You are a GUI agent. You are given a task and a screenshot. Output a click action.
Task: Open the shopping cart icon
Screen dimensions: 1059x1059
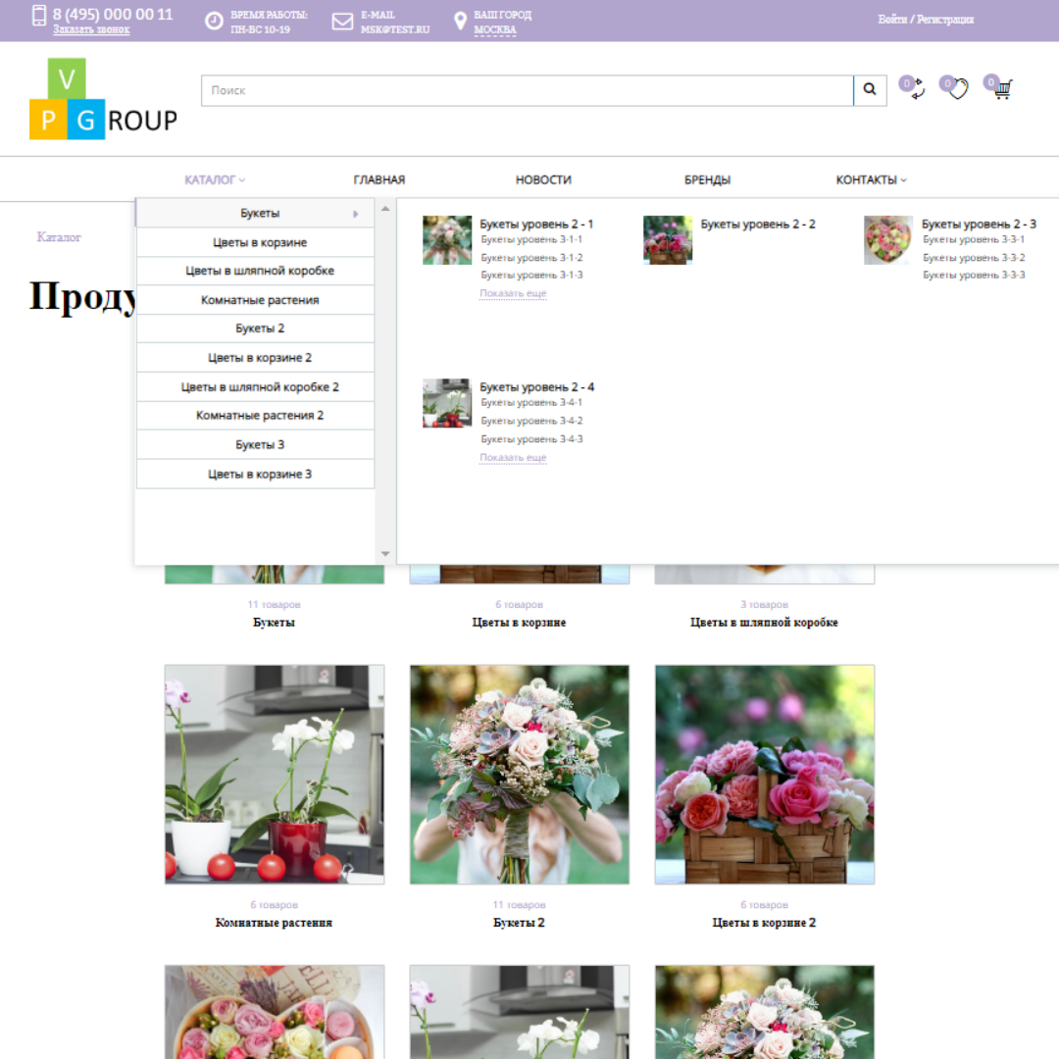[x=1001, y=89]
